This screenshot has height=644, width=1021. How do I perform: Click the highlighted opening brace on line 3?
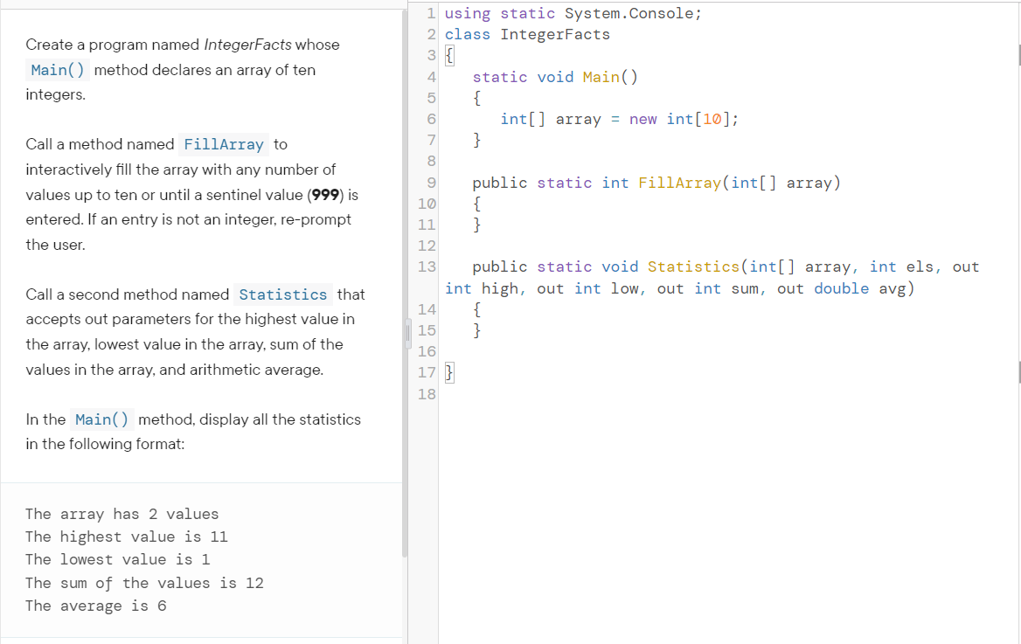click(x=449, y=56)
